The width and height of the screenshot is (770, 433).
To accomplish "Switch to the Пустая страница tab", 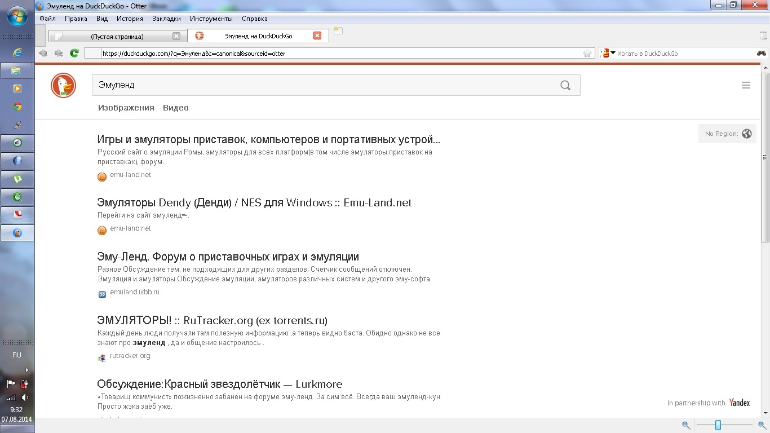I will pyautogui.click(x=117, y=36).
